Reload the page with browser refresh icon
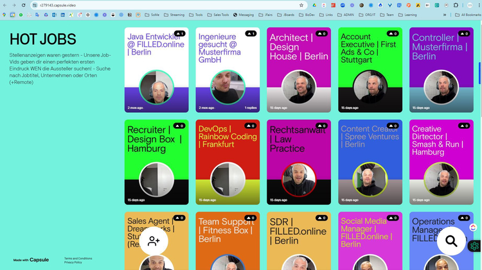Viewport: 482px width, 270px height. point(23,5)
